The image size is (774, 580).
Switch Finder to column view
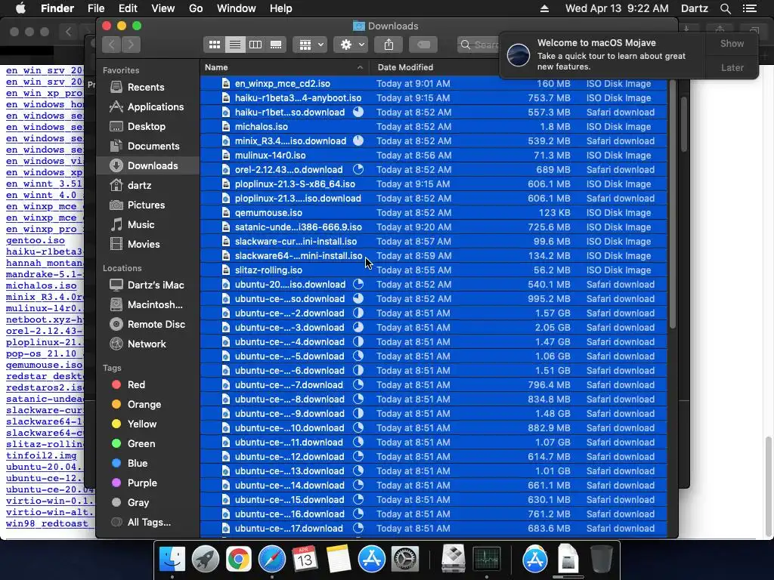point(255,45)
